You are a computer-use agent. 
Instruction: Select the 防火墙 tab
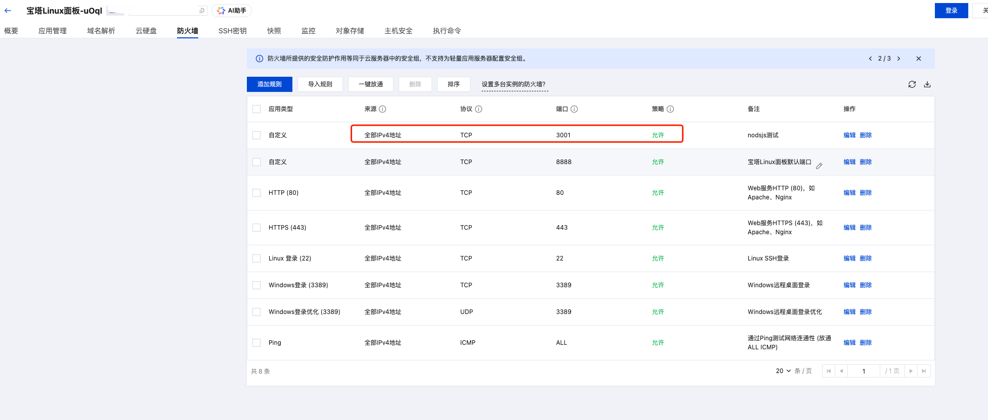(x=188, y=31)
